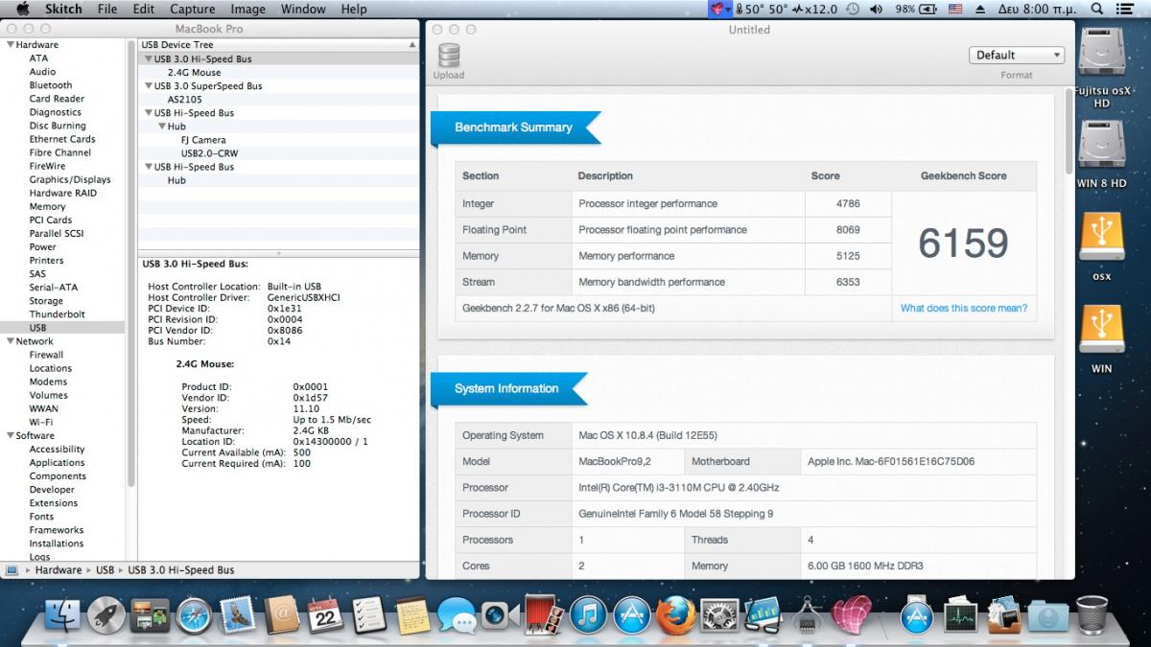This screenshot has width=1151, height=647.
Task: Select Extensions under Software
Action: pos(54,503)
